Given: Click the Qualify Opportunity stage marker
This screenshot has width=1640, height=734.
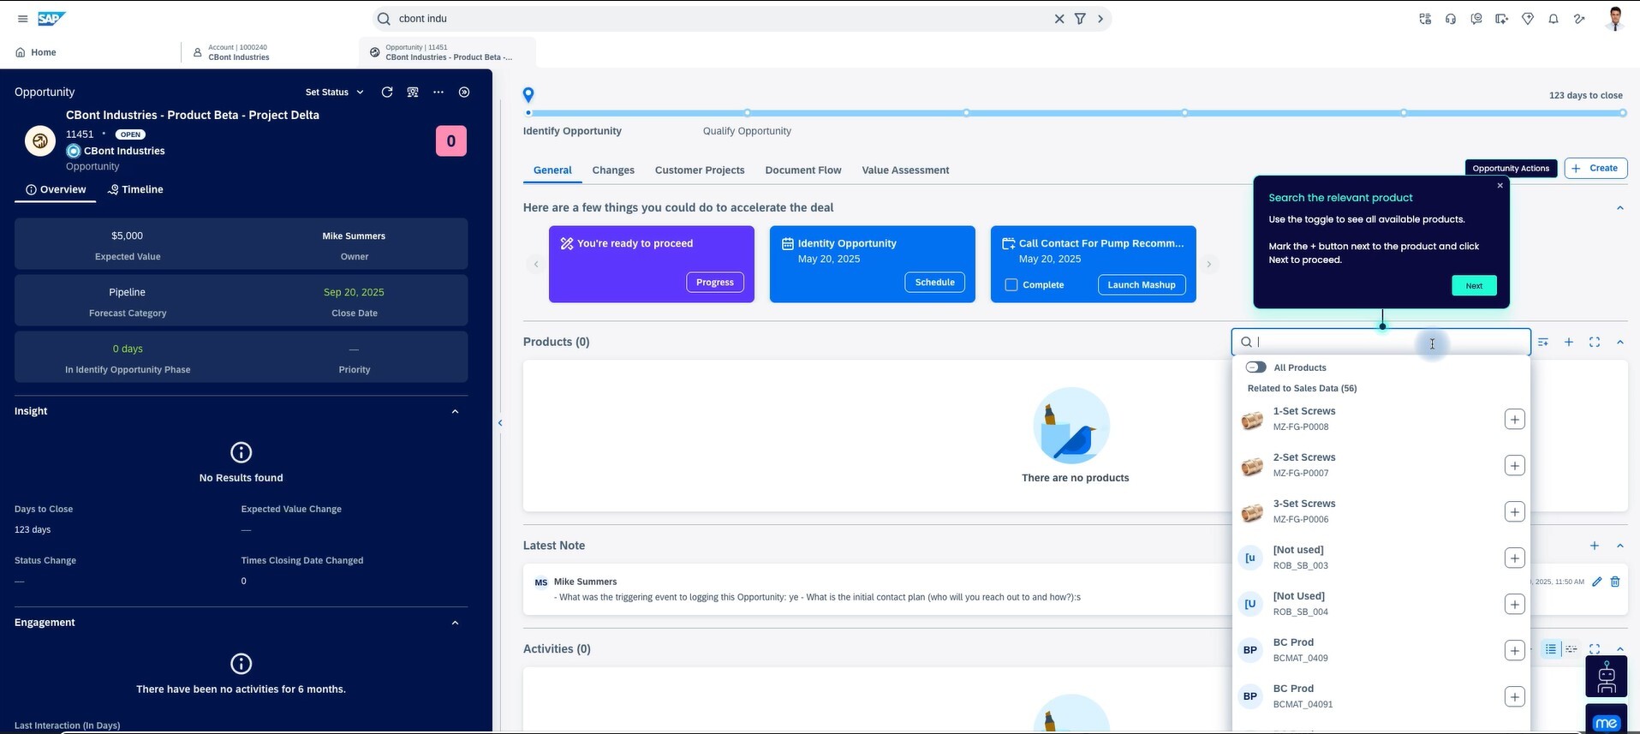Looking at the screenshot, I should (747, 113).
